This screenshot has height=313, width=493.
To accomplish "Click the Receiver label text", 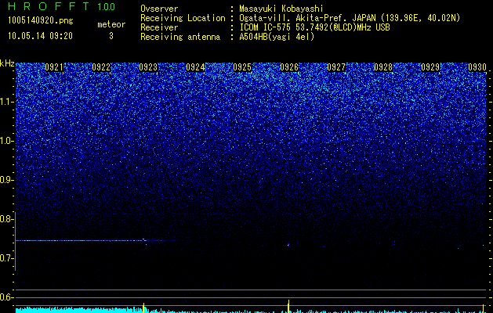I will point(159,27).
